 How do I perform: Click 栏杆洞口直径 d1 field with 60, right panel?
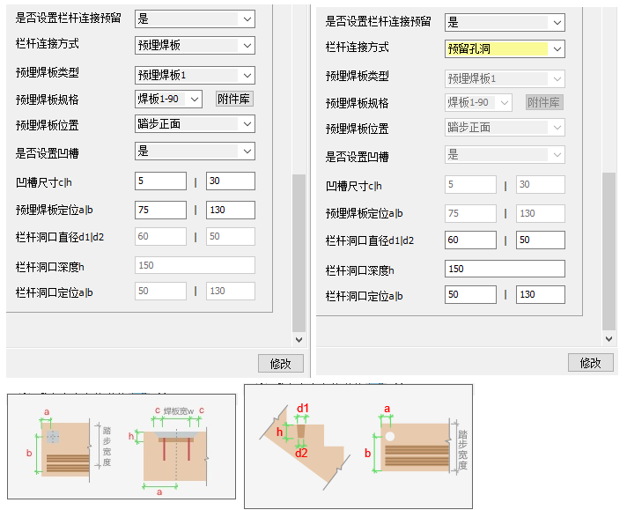click(x=470, y=240)
